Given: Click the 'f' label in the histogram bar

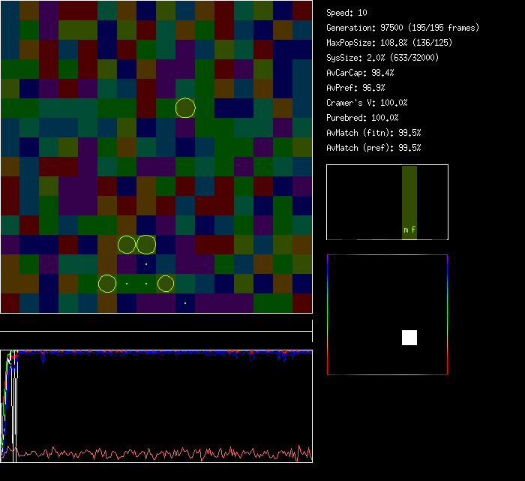Looking at the screenshot, I should click(x=413, y=230).
